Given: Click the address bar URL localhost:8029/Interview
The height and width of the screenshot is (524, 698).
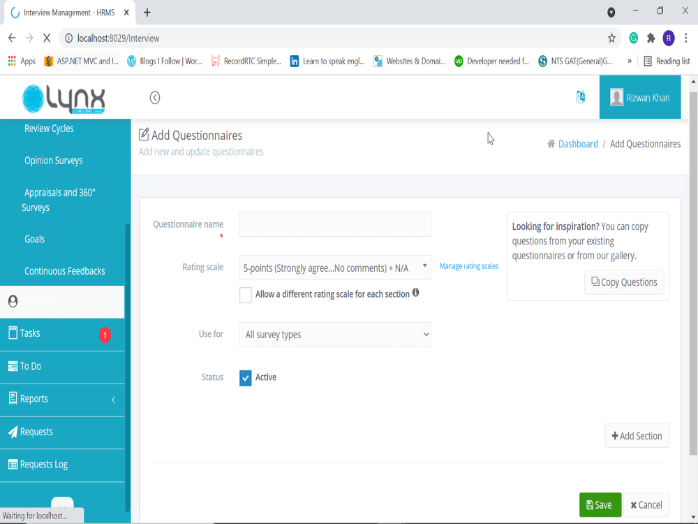Looking at the screenshot, I should click(x=118, y=38).
